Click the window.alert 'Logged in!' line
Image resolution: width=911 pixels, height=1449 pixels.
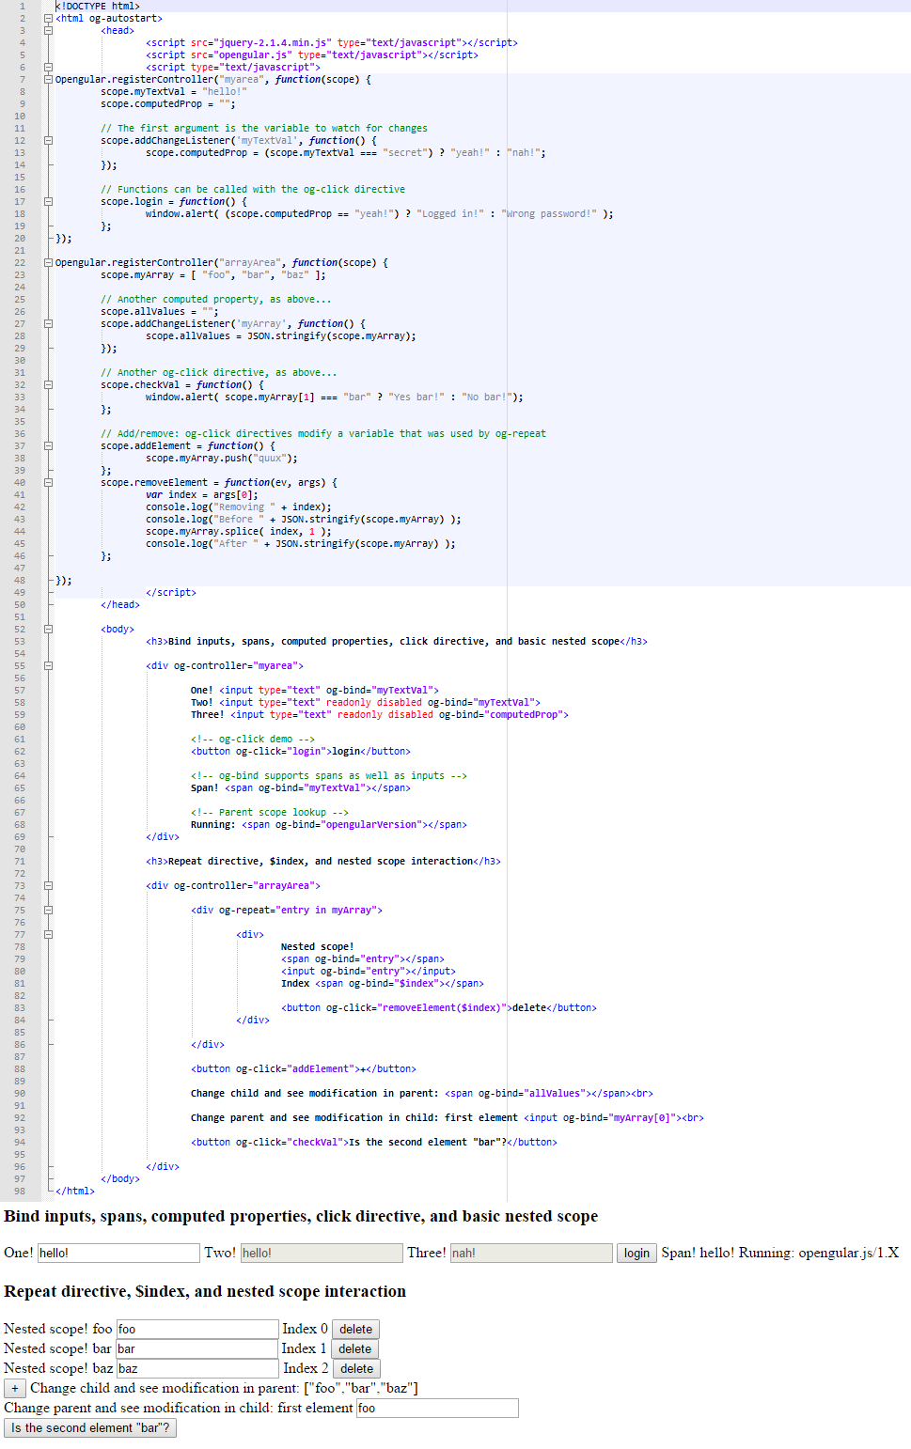380,214
